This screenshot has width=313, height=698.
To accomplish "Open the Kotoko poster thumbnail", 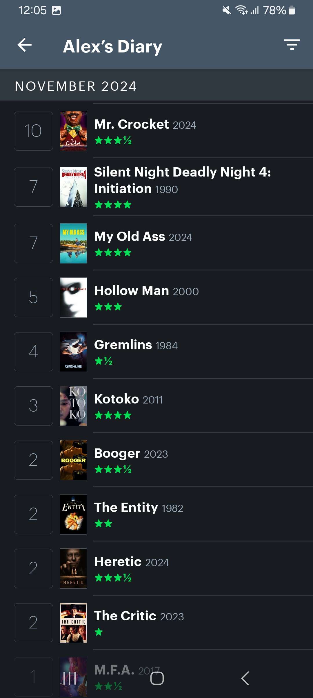I will coord(73,406).
